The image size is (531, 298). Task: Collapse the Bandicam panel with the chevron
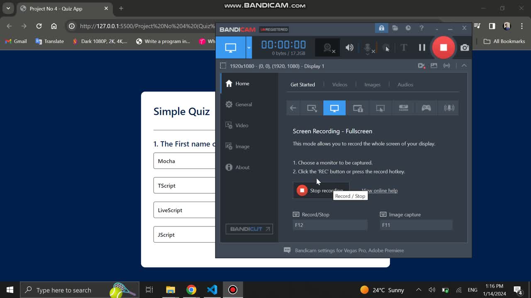[464, 65]
